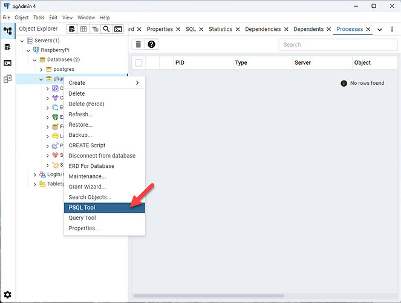Toggle the select-all checkbox in process table header

(139, 63)
